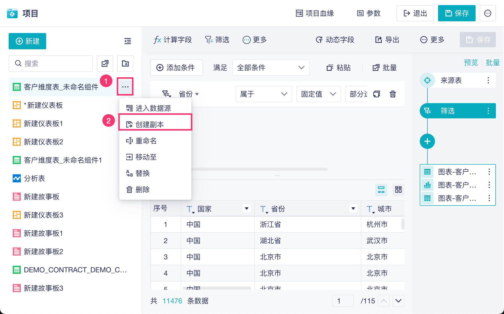Click the round plus node under 筛选
This screenshot has height=314, width=504.
pos(427,141)
